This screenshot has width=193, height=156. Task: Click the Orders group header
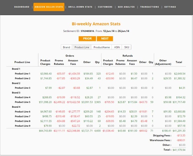click(70, 56)
